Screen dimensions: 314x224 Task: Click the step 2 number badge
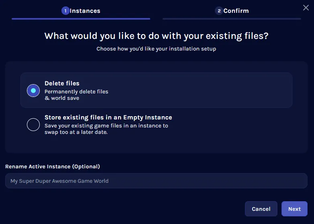pyautogui.click(x=219, y=11)
